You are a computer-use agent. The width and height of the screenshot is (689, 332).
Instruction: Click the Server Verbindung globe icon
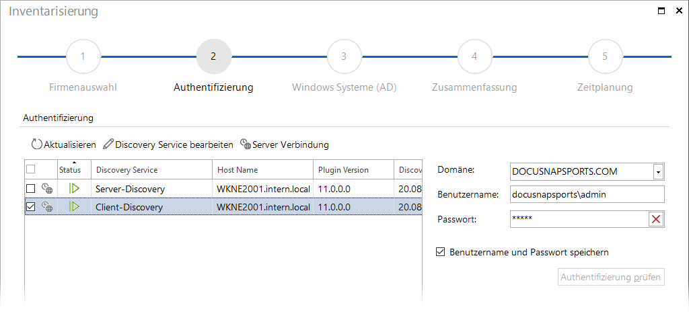(x=246, y=144)
